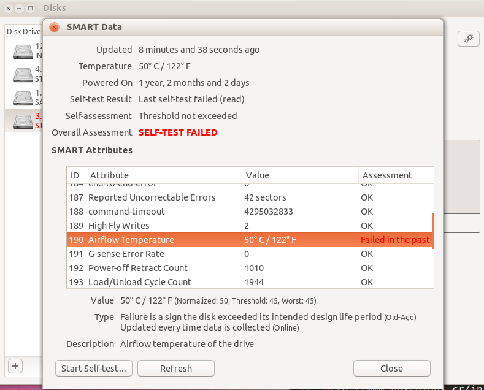Close the SMART Data dialog with red X
The width and height of the screenshot is (484, 390).
point(55,27)
